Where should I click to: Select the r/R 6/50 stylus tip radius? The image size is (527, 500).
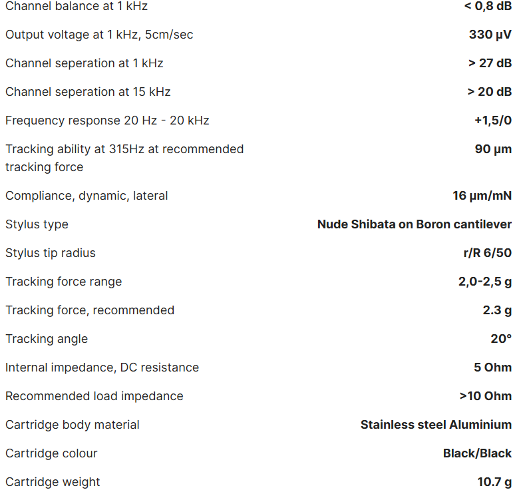tap(487, 252)
